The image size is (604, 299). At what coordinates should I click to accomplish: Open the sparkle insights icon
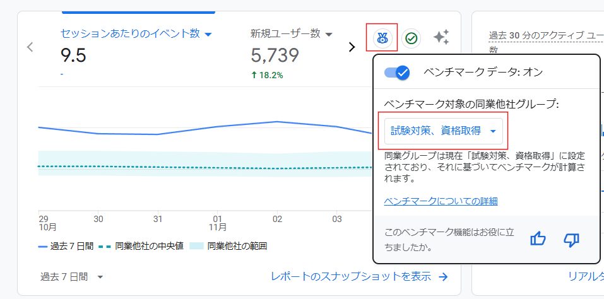(441, 38)
